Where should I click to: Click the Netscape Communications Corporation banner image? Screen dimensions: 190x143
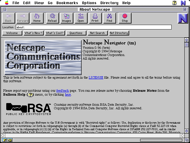(43, 57)
